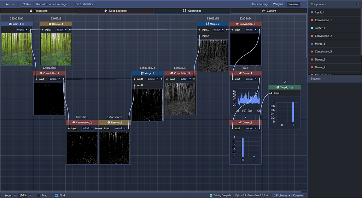This screenshot has width=362, height=198.
Task: Disable the Grid checkbox
Action: [56, 195]
